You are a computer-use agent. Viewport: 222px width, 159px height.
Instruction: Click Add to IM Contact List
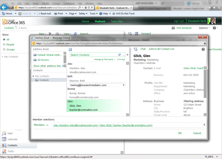pyautogui.click(x=161, y=49)
